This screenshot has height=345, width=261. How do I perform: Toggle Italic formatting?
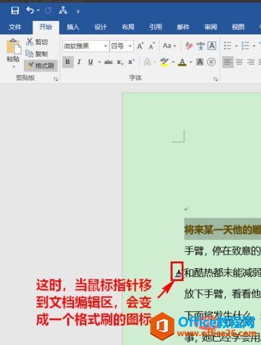pos(79,62)
